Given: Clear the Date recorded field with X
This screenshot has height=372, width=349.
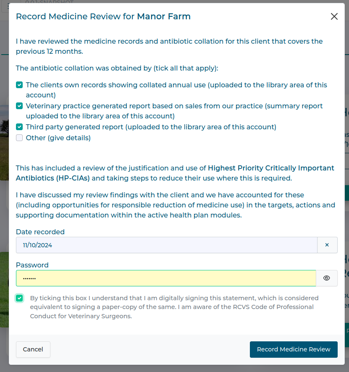Looking at the screenshot, I should 327,245.
